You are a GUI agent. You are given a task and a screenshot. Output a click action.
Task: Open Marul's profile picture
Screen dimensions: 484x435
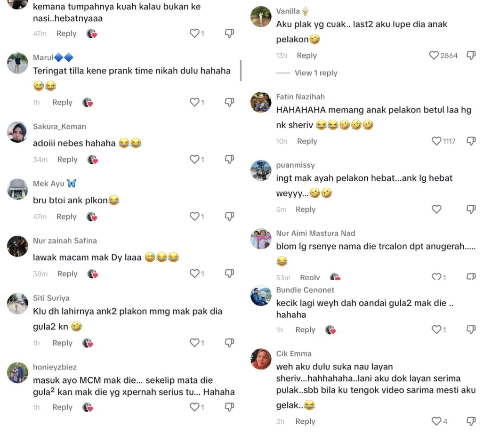(18, 63)
